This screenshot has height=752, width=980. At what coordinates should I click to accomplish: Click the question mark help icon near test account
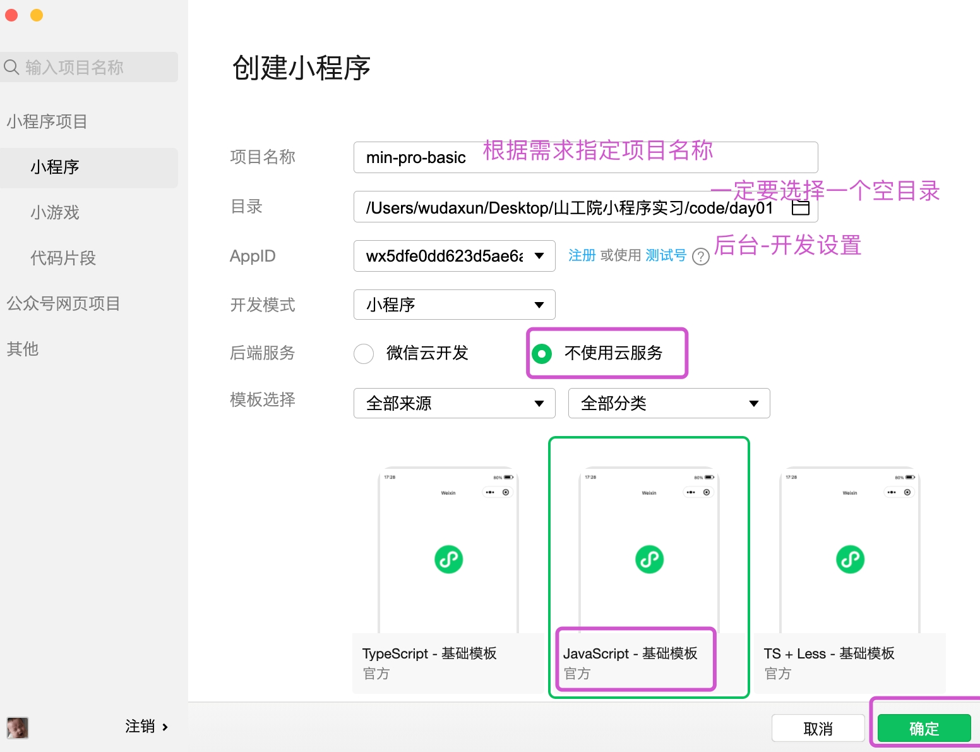pos(701,257)
